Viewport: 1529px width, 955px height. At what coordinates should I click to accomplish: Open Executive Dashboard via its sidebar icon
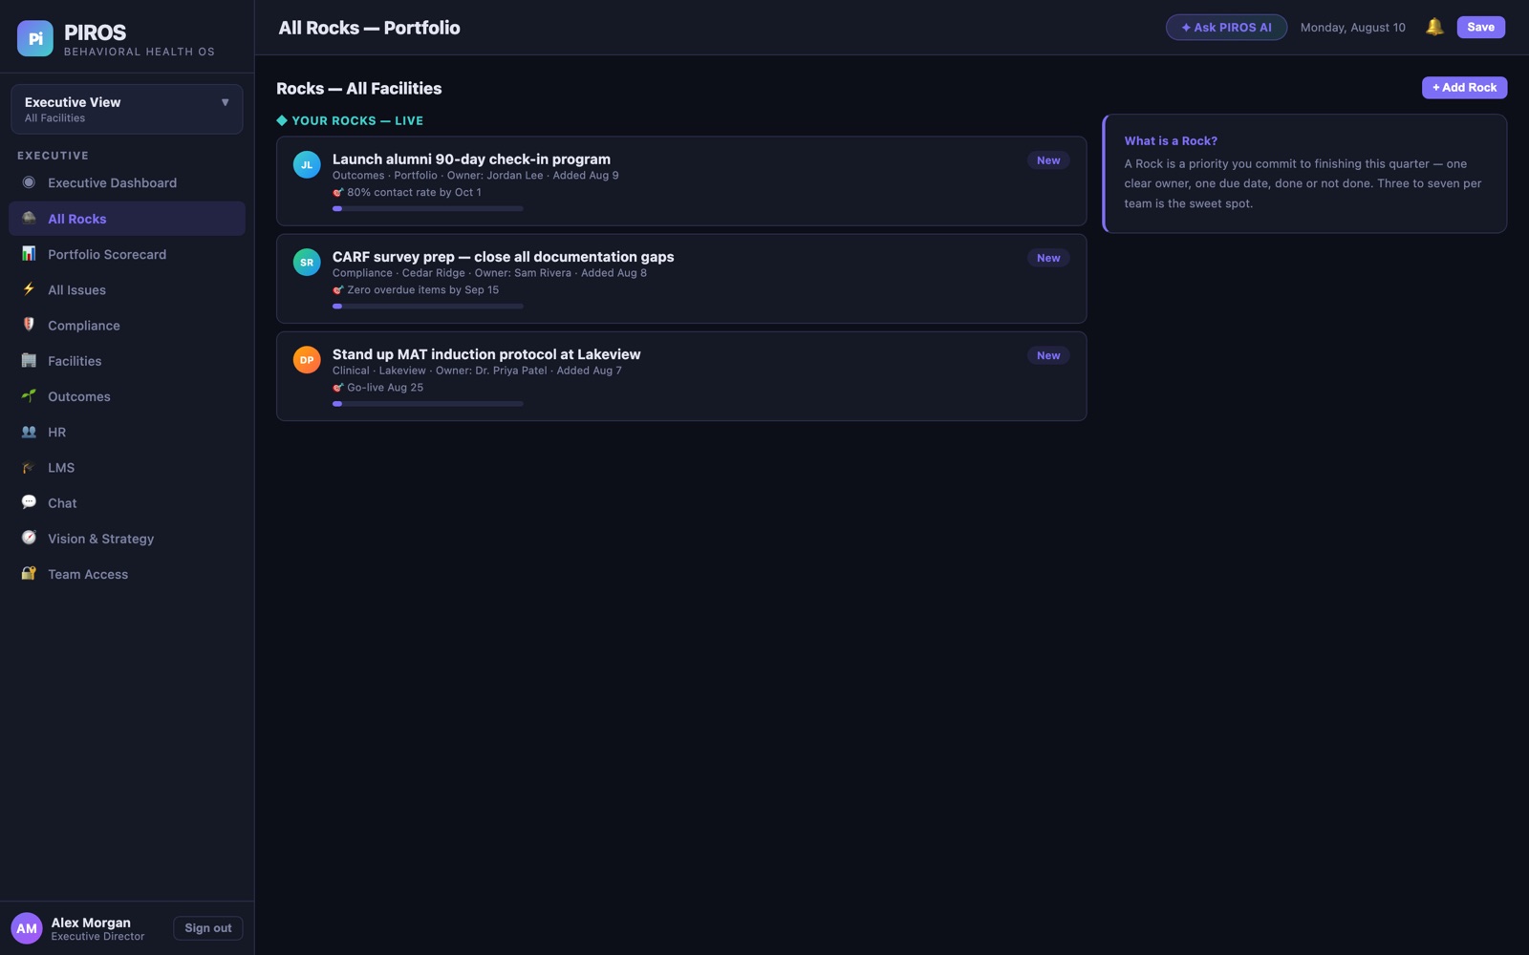[29, 182]
